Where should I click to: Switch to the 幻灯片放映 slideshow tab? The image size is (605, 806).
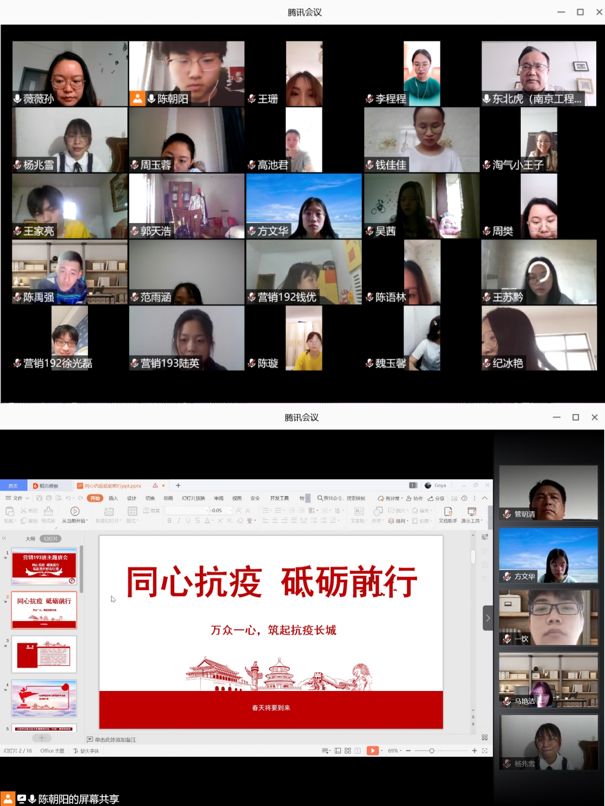point(193,498)
